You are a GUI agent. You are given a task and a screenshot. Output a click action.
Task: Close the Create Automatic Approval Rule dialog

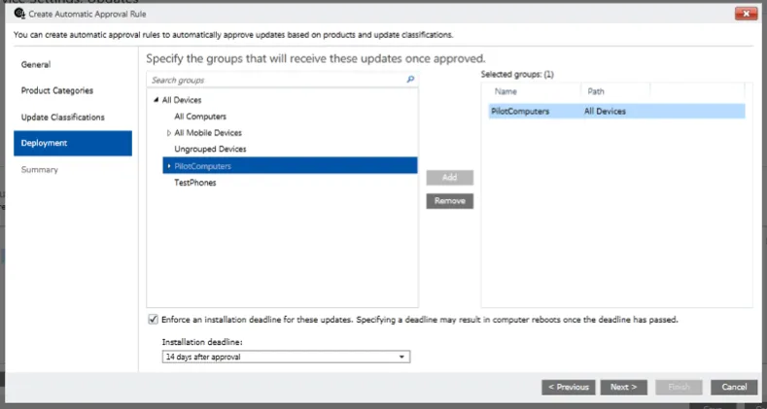pos(746,14)
